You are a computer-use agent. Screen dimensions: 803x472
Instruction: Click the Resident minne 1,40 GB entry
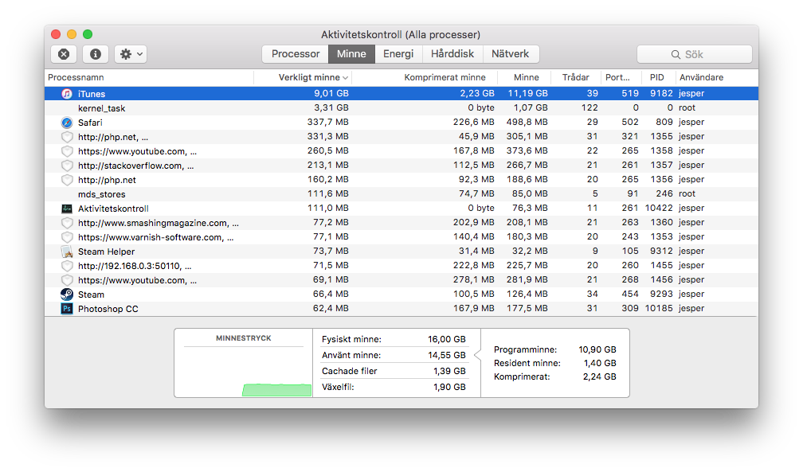pos(555,363)
